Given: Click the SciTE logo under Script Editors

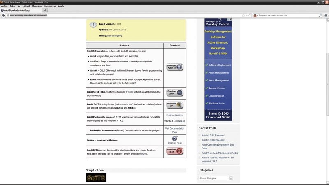Looking at the screenshot, I should (x=96, y=178).
